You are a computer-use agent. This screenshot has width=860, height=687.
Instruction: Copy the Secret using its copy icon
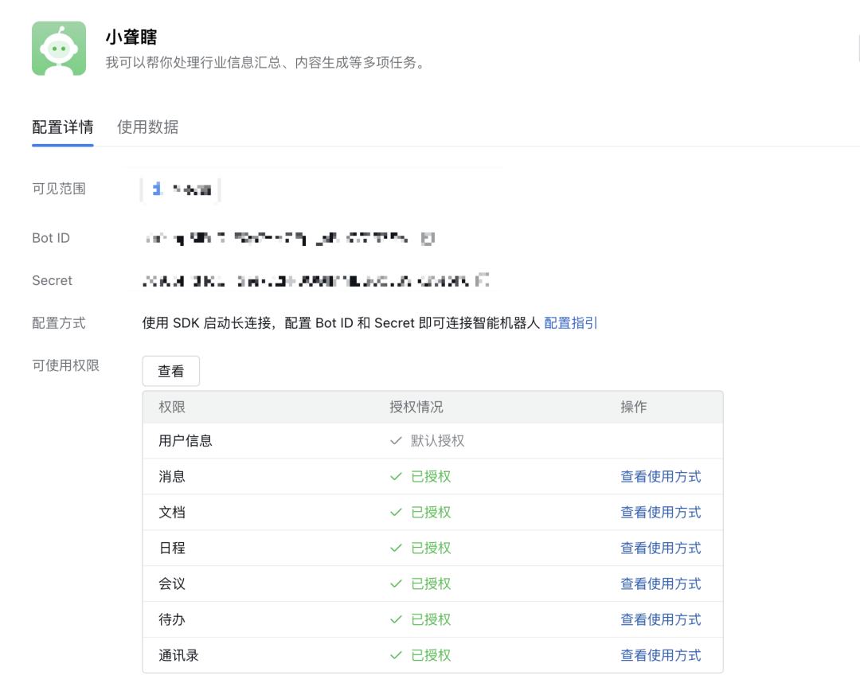pyautogui.click(x=483, y=280)
